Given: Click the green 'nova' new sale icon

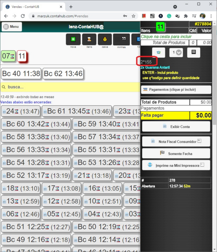Looking at the screenshot, I should point(73,39).
